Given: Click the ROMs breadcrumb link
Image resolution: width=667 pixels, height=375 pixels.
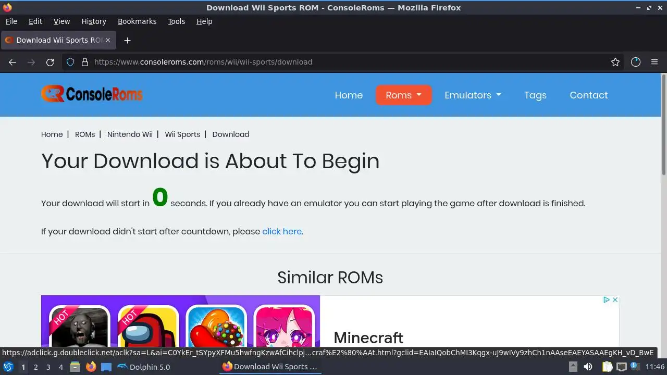Looking at the screenshot, I should tap(85, 134).
